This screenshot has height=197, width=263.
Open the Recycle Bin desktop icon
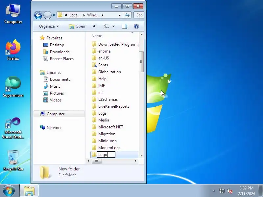13,161
